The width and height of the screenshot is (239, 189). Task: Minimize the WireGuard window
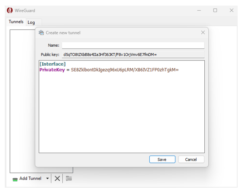point(199,10)
